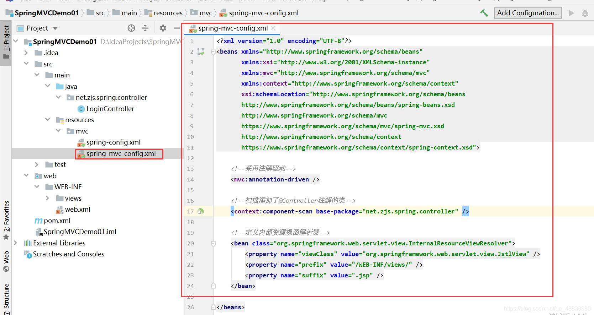Expand External Libraries node
Image resolution: width=594 pixels, height=315 pixels.
(x=16, y=243)
